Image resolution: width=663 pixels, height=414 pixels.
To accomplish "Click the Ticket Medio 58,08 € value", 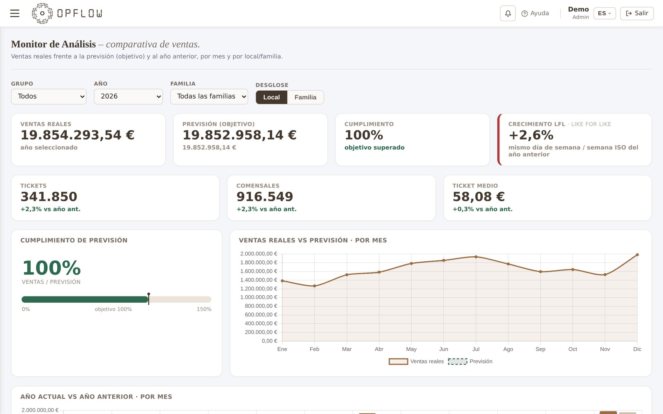I will pos(479,197).
